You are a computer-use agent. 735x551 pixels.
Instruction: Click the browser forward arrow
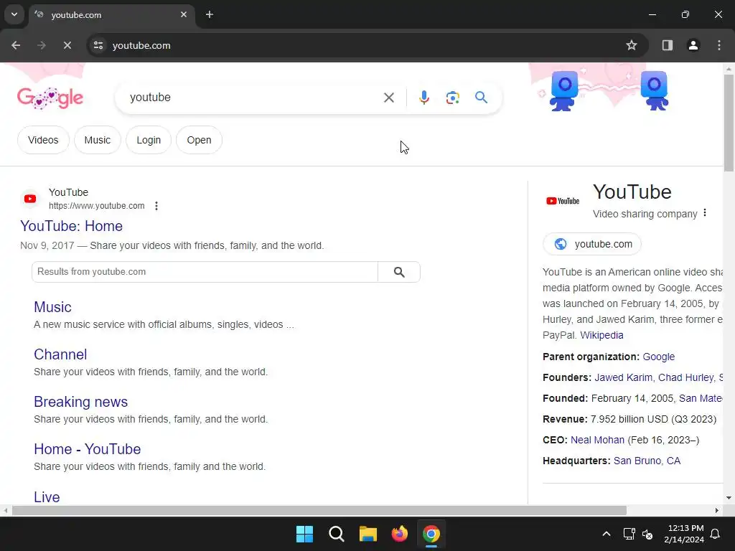coord(41,45)
